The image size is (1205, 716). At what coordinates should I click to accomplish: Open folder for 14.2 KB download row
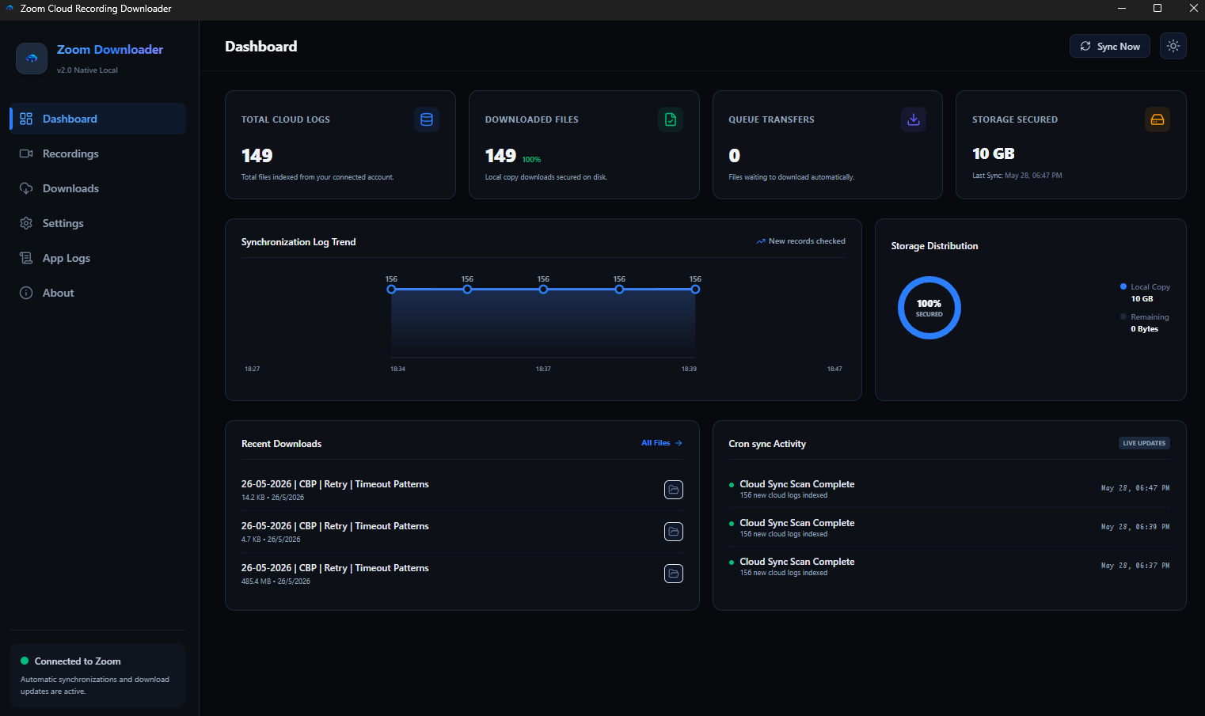(x=674, y=490)
